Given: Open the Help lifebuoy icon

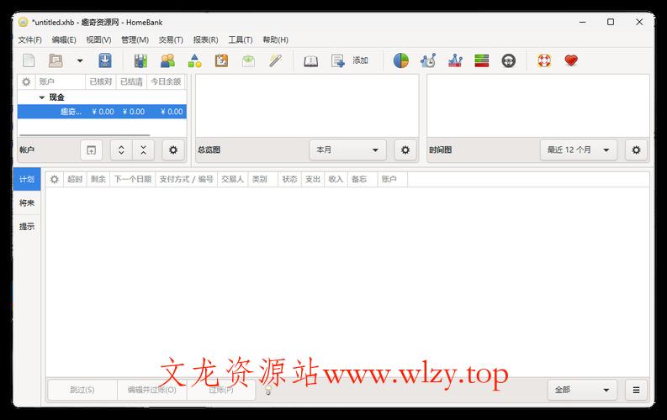Looking at the screenshot, I should (x=544, y=60).
